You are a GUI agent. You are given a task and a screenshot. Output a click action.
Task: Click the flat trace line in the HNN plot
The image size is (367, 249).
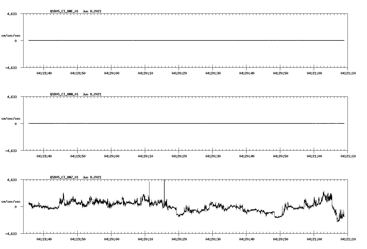click(x=186, y=123)
